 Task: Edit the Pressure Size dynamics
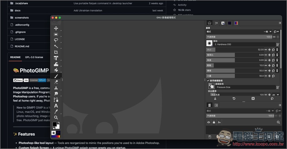(278, 87)
